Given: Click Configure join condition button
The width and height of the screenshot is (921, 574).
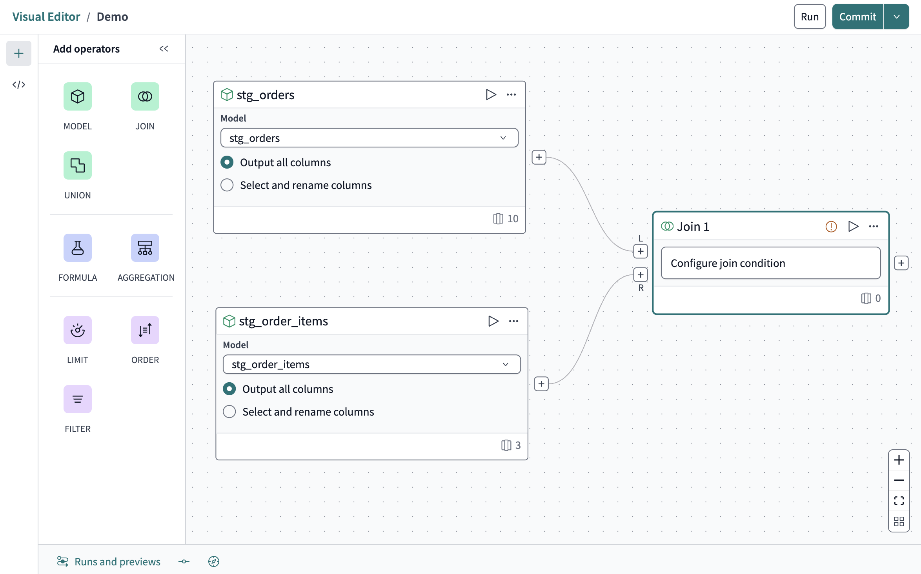Looking at the screenshot, I should coord(770,263).
